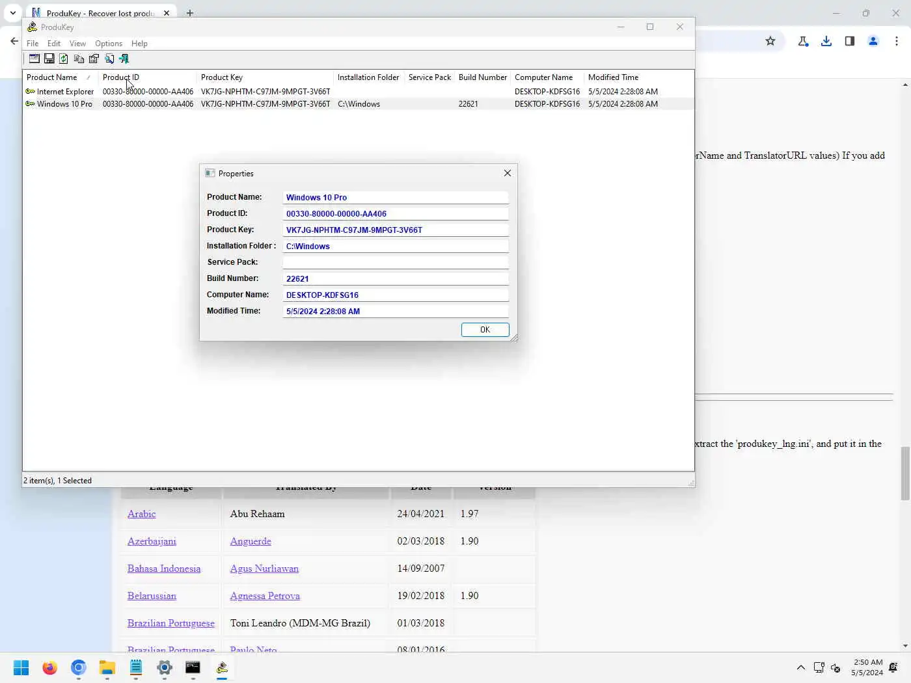Sort by Product Key column header
This screenshot has height=683, width=911.
tap(265, 77)
